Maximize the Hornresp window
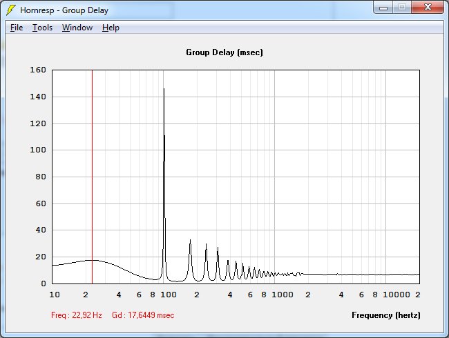Image resolution: width=449 pixels, height=338 pixels. pos(402,8)
